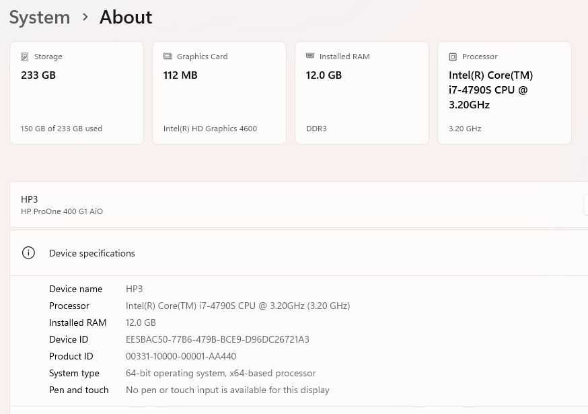Click the 150 GB of 233 GB used text
This screenshot has width=588, height=414.
pos(61,129)
